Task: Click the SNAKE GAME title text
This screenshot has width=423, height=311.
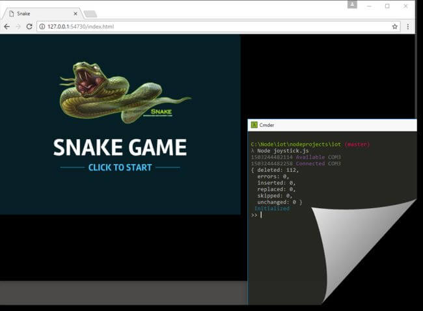Action: (120, 148)
